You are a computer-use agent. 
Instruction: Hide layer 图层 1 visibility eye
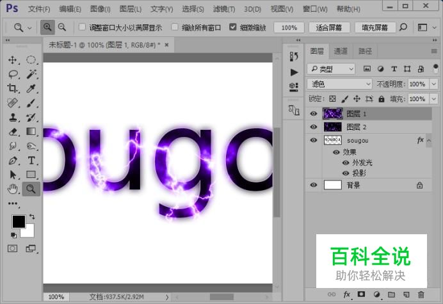click(314, 113)
